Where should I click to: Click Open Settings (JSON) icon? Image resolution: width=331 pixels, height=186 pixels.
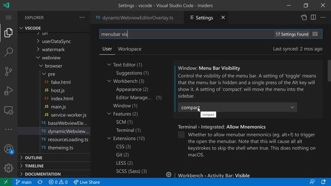pos(304,18)
